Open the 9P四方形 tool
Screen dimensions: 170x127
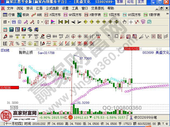(71, 15)
